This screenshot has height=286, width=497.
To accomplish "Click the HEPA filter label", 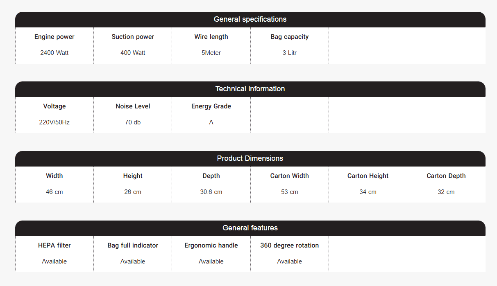I will [x=54, y=245].
